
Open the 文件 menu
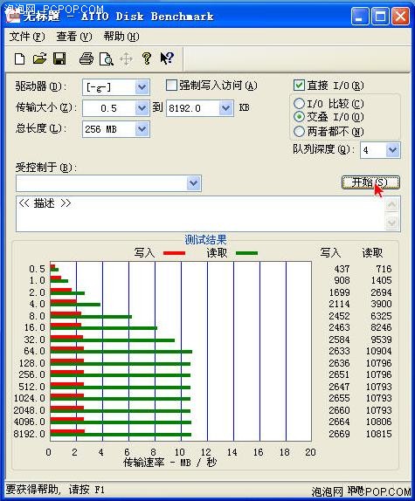click(x=27, y=37)
